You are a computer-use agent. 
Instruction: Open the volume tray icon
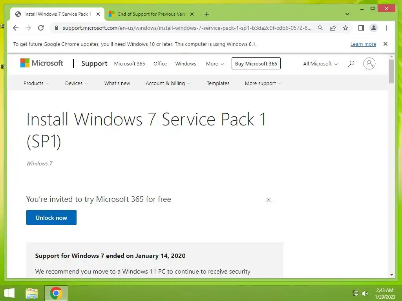tap(365, 293)
